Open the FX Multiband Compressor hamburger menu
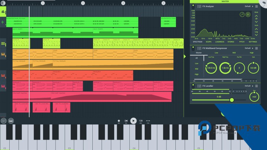267x150 pixels. pyautogui.click(x=257, y=48)
